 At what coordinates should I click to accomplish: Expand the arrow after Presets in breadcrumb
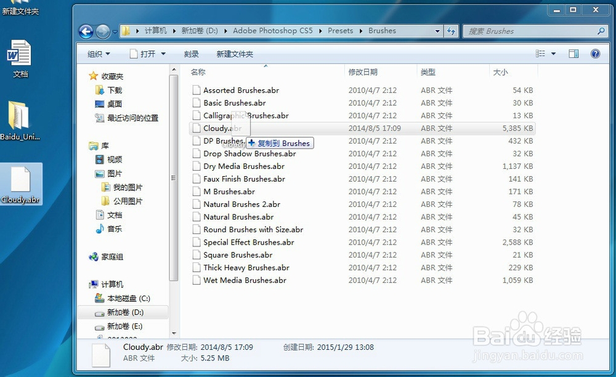[361, 31]
